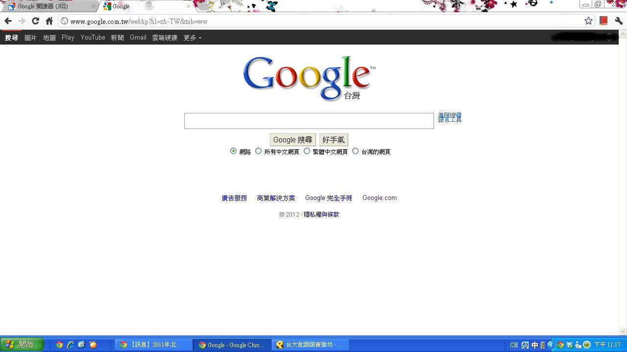Select the Google tab
Screen dimensions: 627x352
click(146, 6)
